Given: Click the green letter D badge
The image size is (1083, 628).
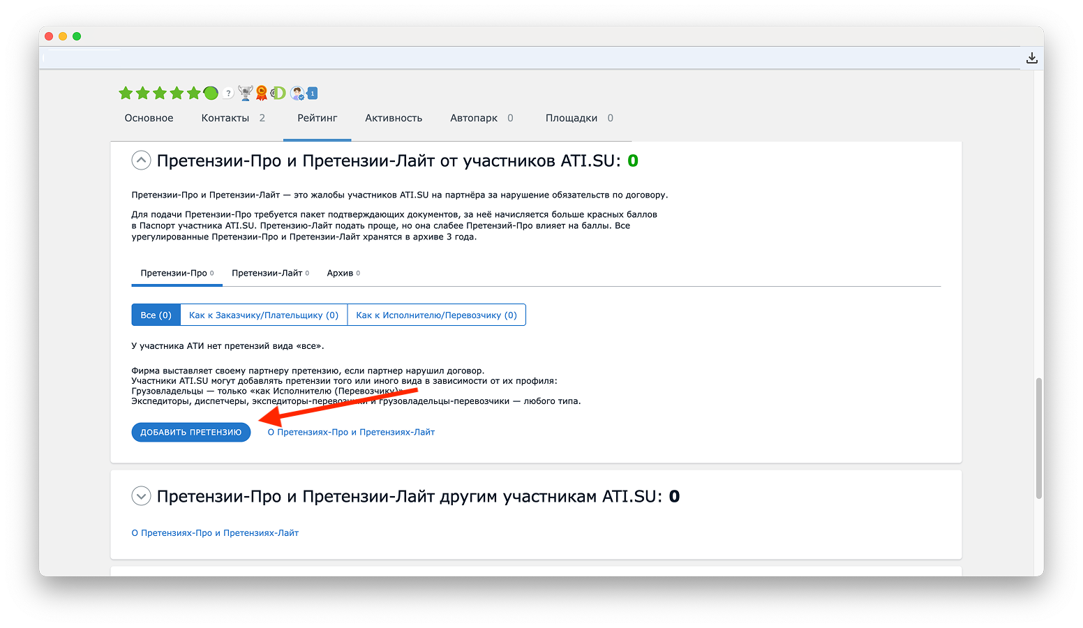Looking at the screenshot, I should coord(278,93).
